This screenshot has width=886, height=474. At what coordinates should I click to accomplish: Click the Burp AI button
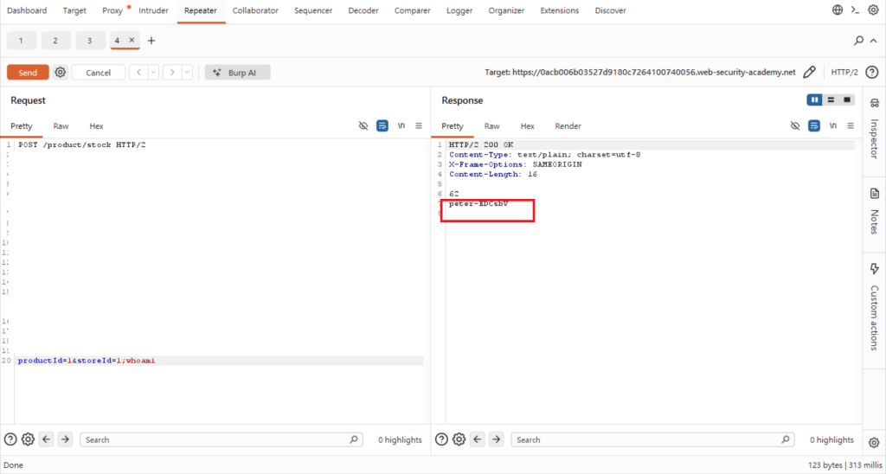point(237,73)
